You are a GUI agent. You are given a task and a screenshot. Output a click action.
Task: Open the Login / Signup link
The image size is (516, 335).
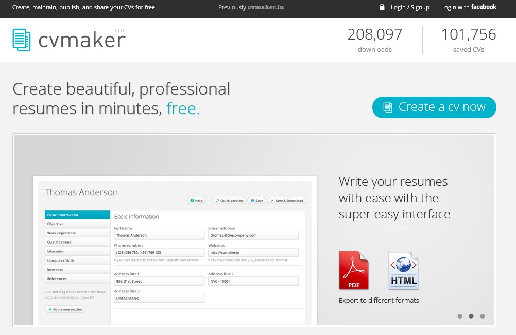pos(410,7)
